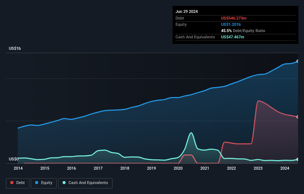Image resolution: width=304 pixels, height=194 pixels.
Task: Toggle the Debt legend button
Action: 18,183
